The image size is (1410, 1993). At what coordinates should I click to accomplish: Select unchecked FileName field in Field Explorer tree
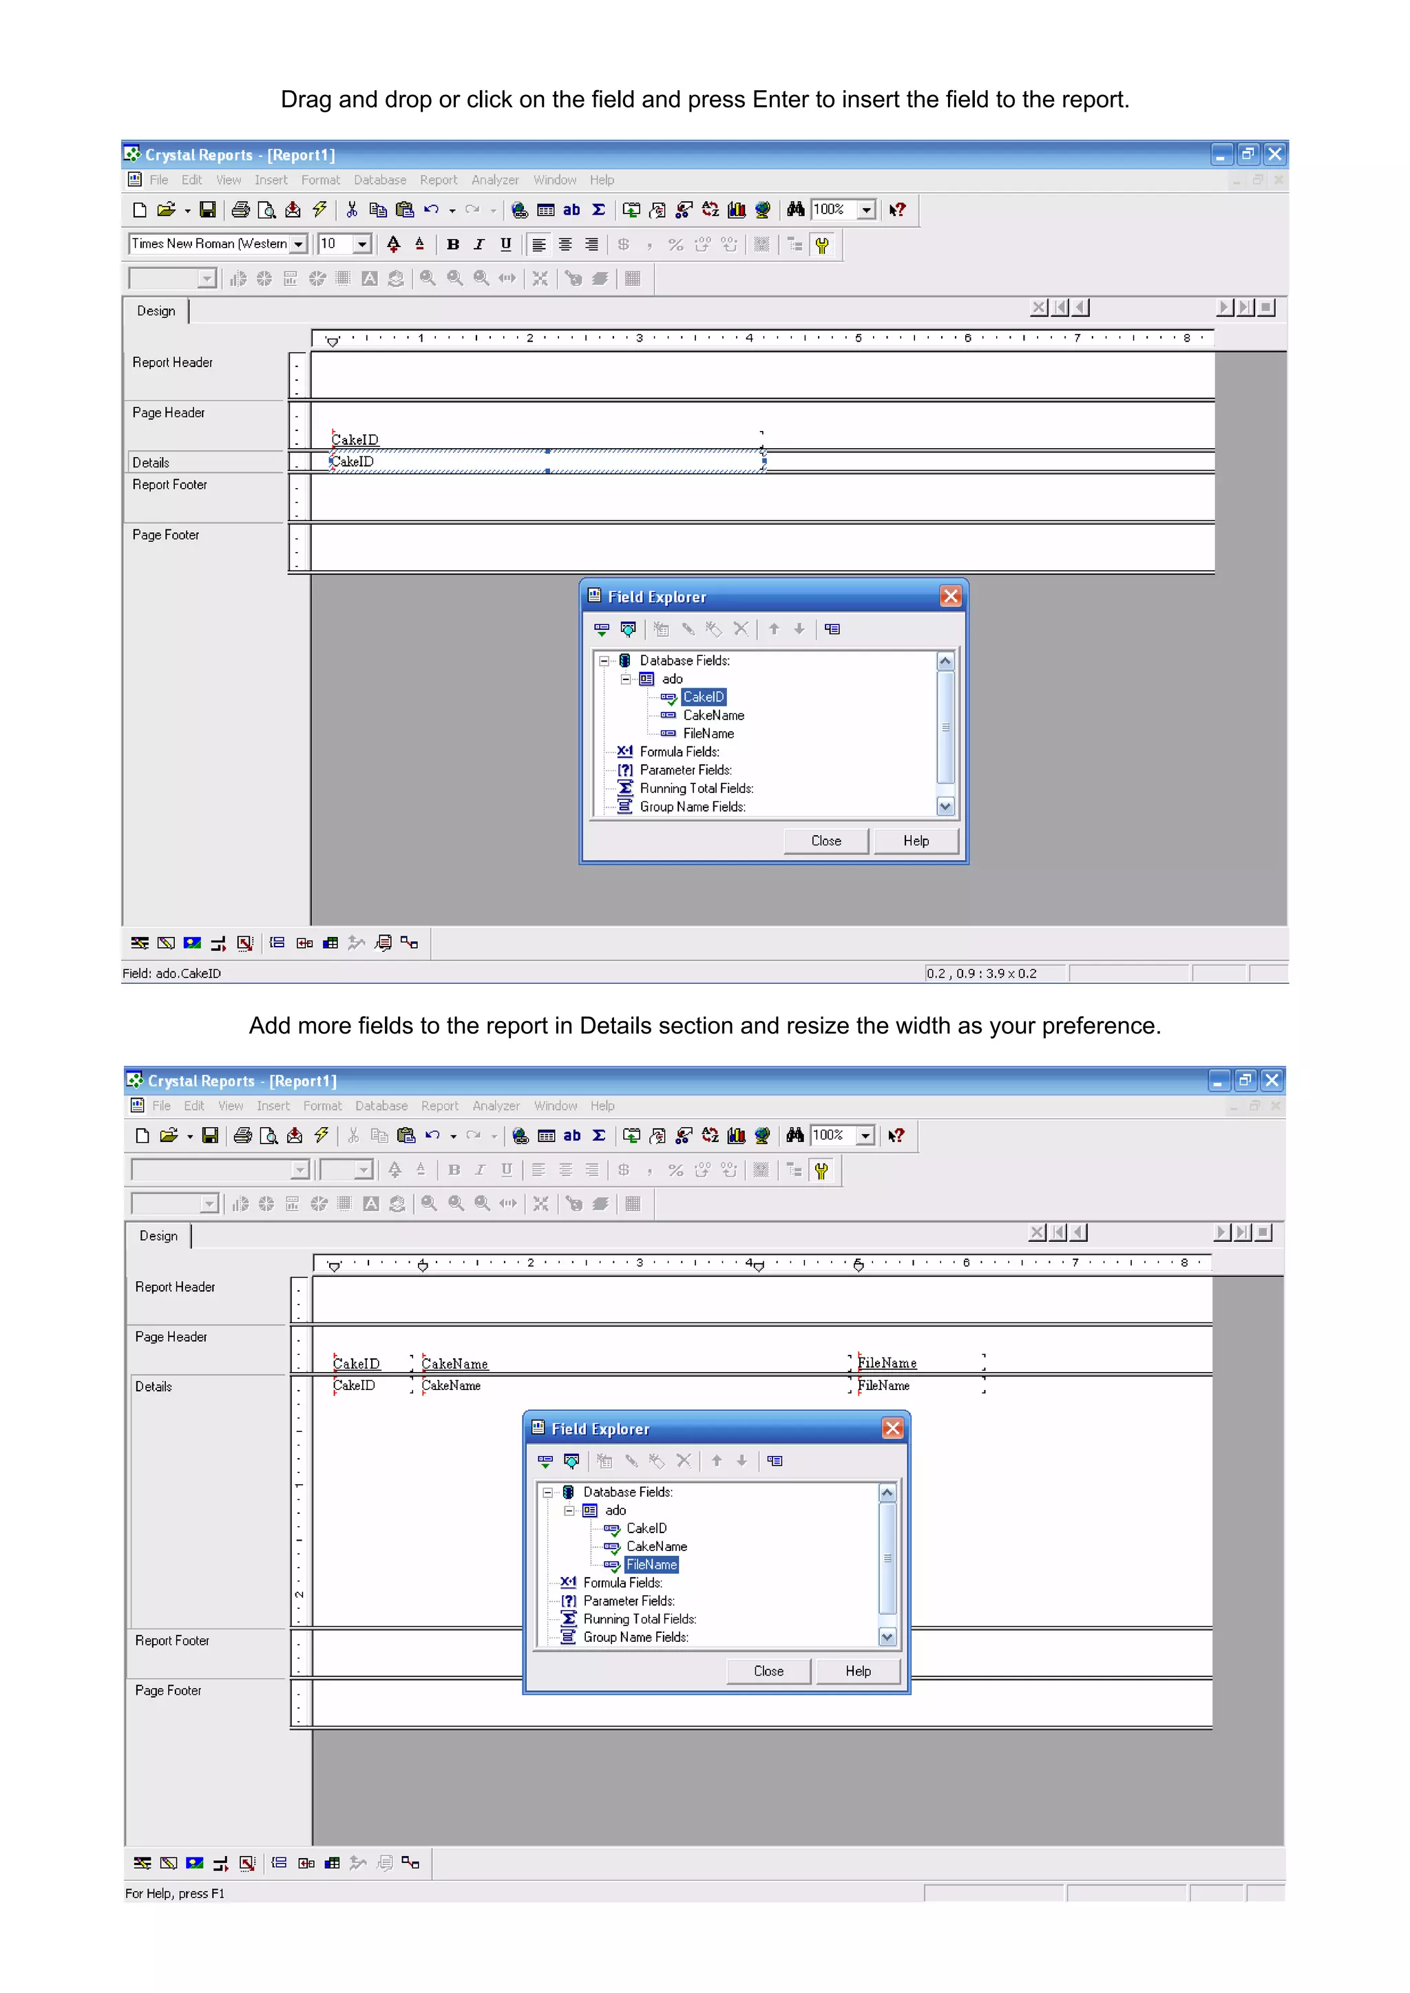tap(708, 733)
